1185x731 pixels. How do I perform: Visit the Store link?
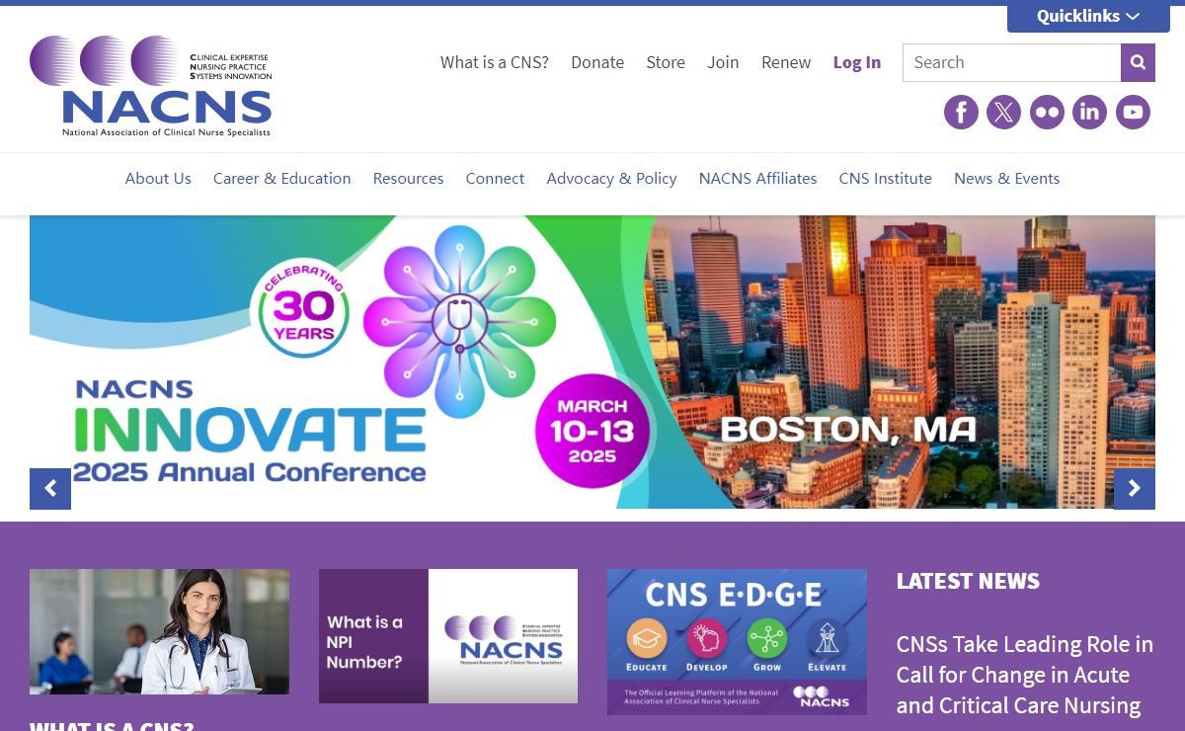[x=666, y=62]
